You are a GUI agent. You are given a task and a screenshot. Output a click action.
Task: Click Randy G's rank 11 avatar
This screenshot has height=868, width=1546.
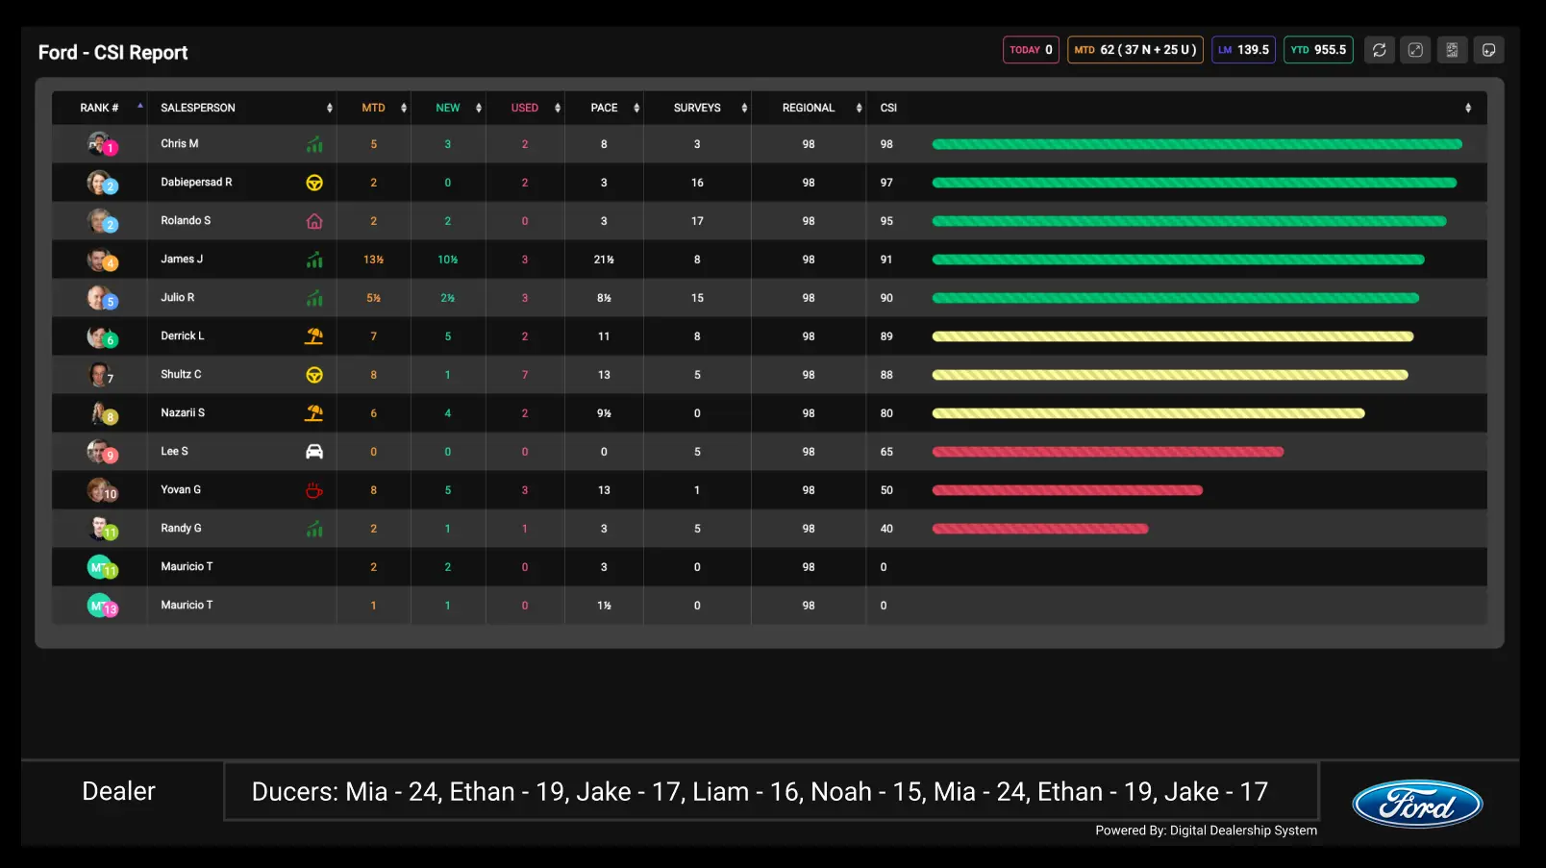tap(101, 529)
